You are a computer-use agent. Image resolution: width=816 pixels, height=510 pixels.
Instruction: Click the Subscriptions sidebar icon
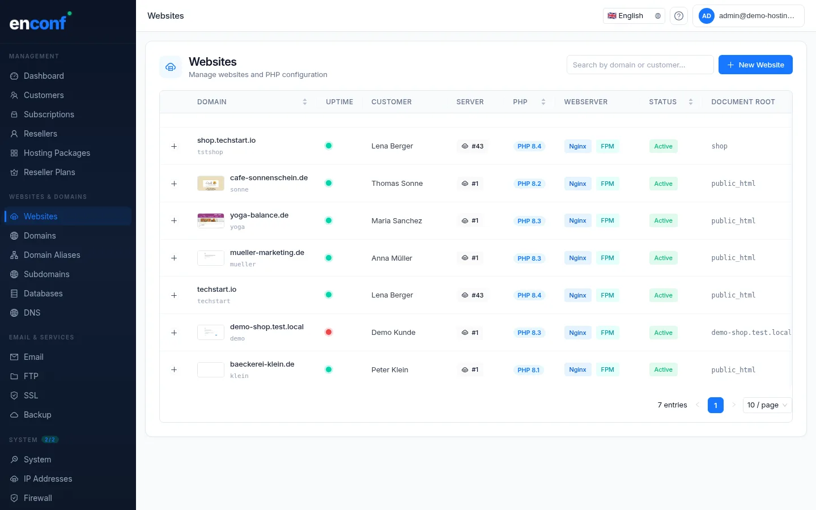[14, 114]
